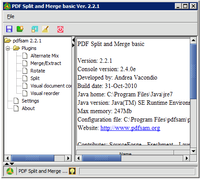Click the save log toolbar icon
This screenshot has height=179, width=200.
point(35,29)
